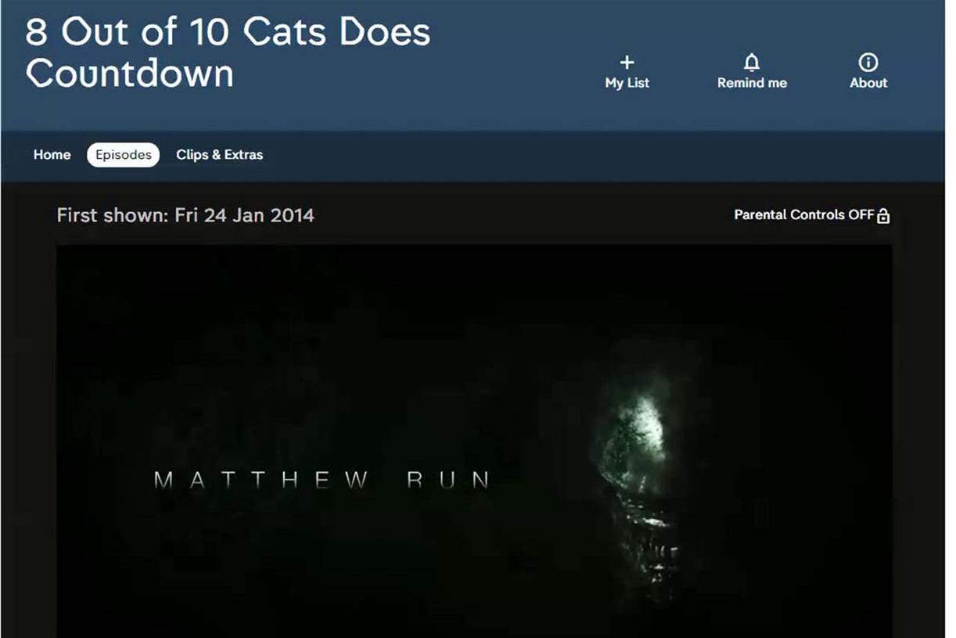This screenshot has width=956, height=638.
Task: Click the plus icon to add to My List
Action: tap(627, 60)
